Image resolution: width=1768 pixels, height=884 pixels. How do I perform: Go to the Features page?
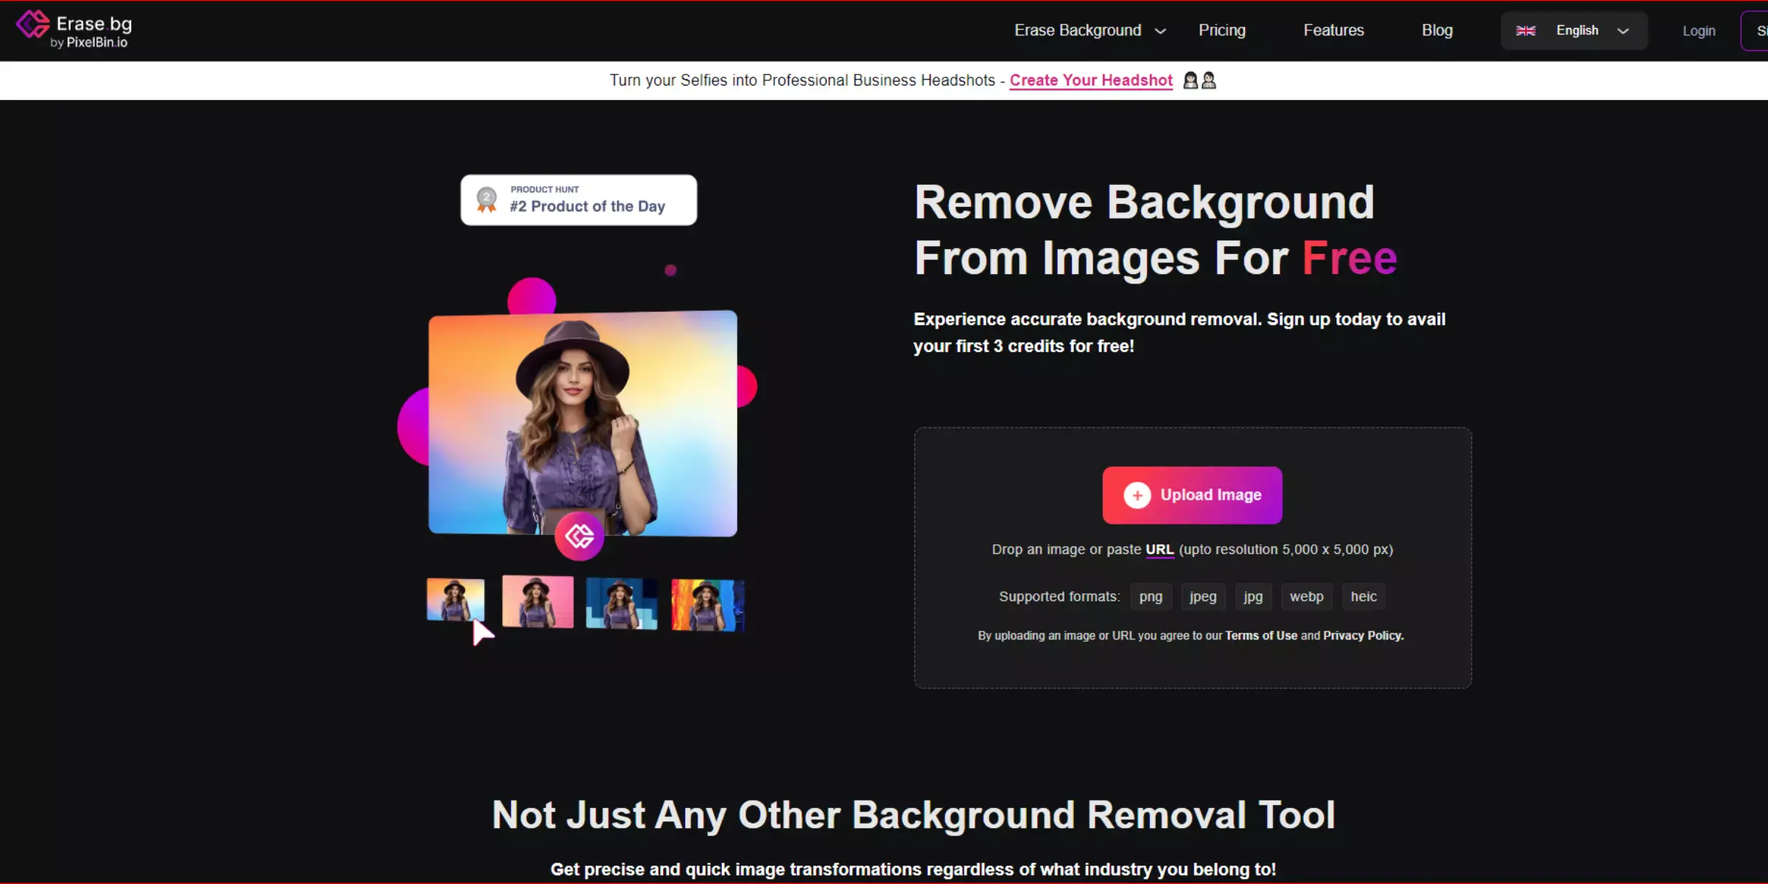pyautogui.click(x=1333, y=30)
